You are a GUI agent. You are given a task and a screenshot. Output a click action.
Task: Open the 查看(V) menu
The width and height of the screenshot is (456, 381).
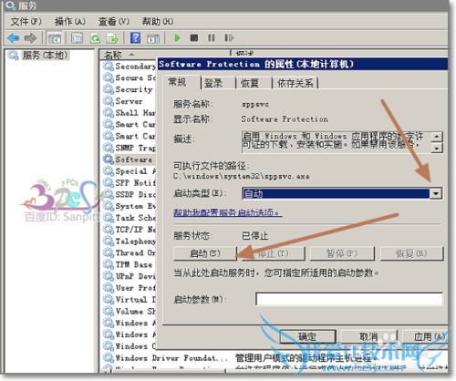pos(114,22)
